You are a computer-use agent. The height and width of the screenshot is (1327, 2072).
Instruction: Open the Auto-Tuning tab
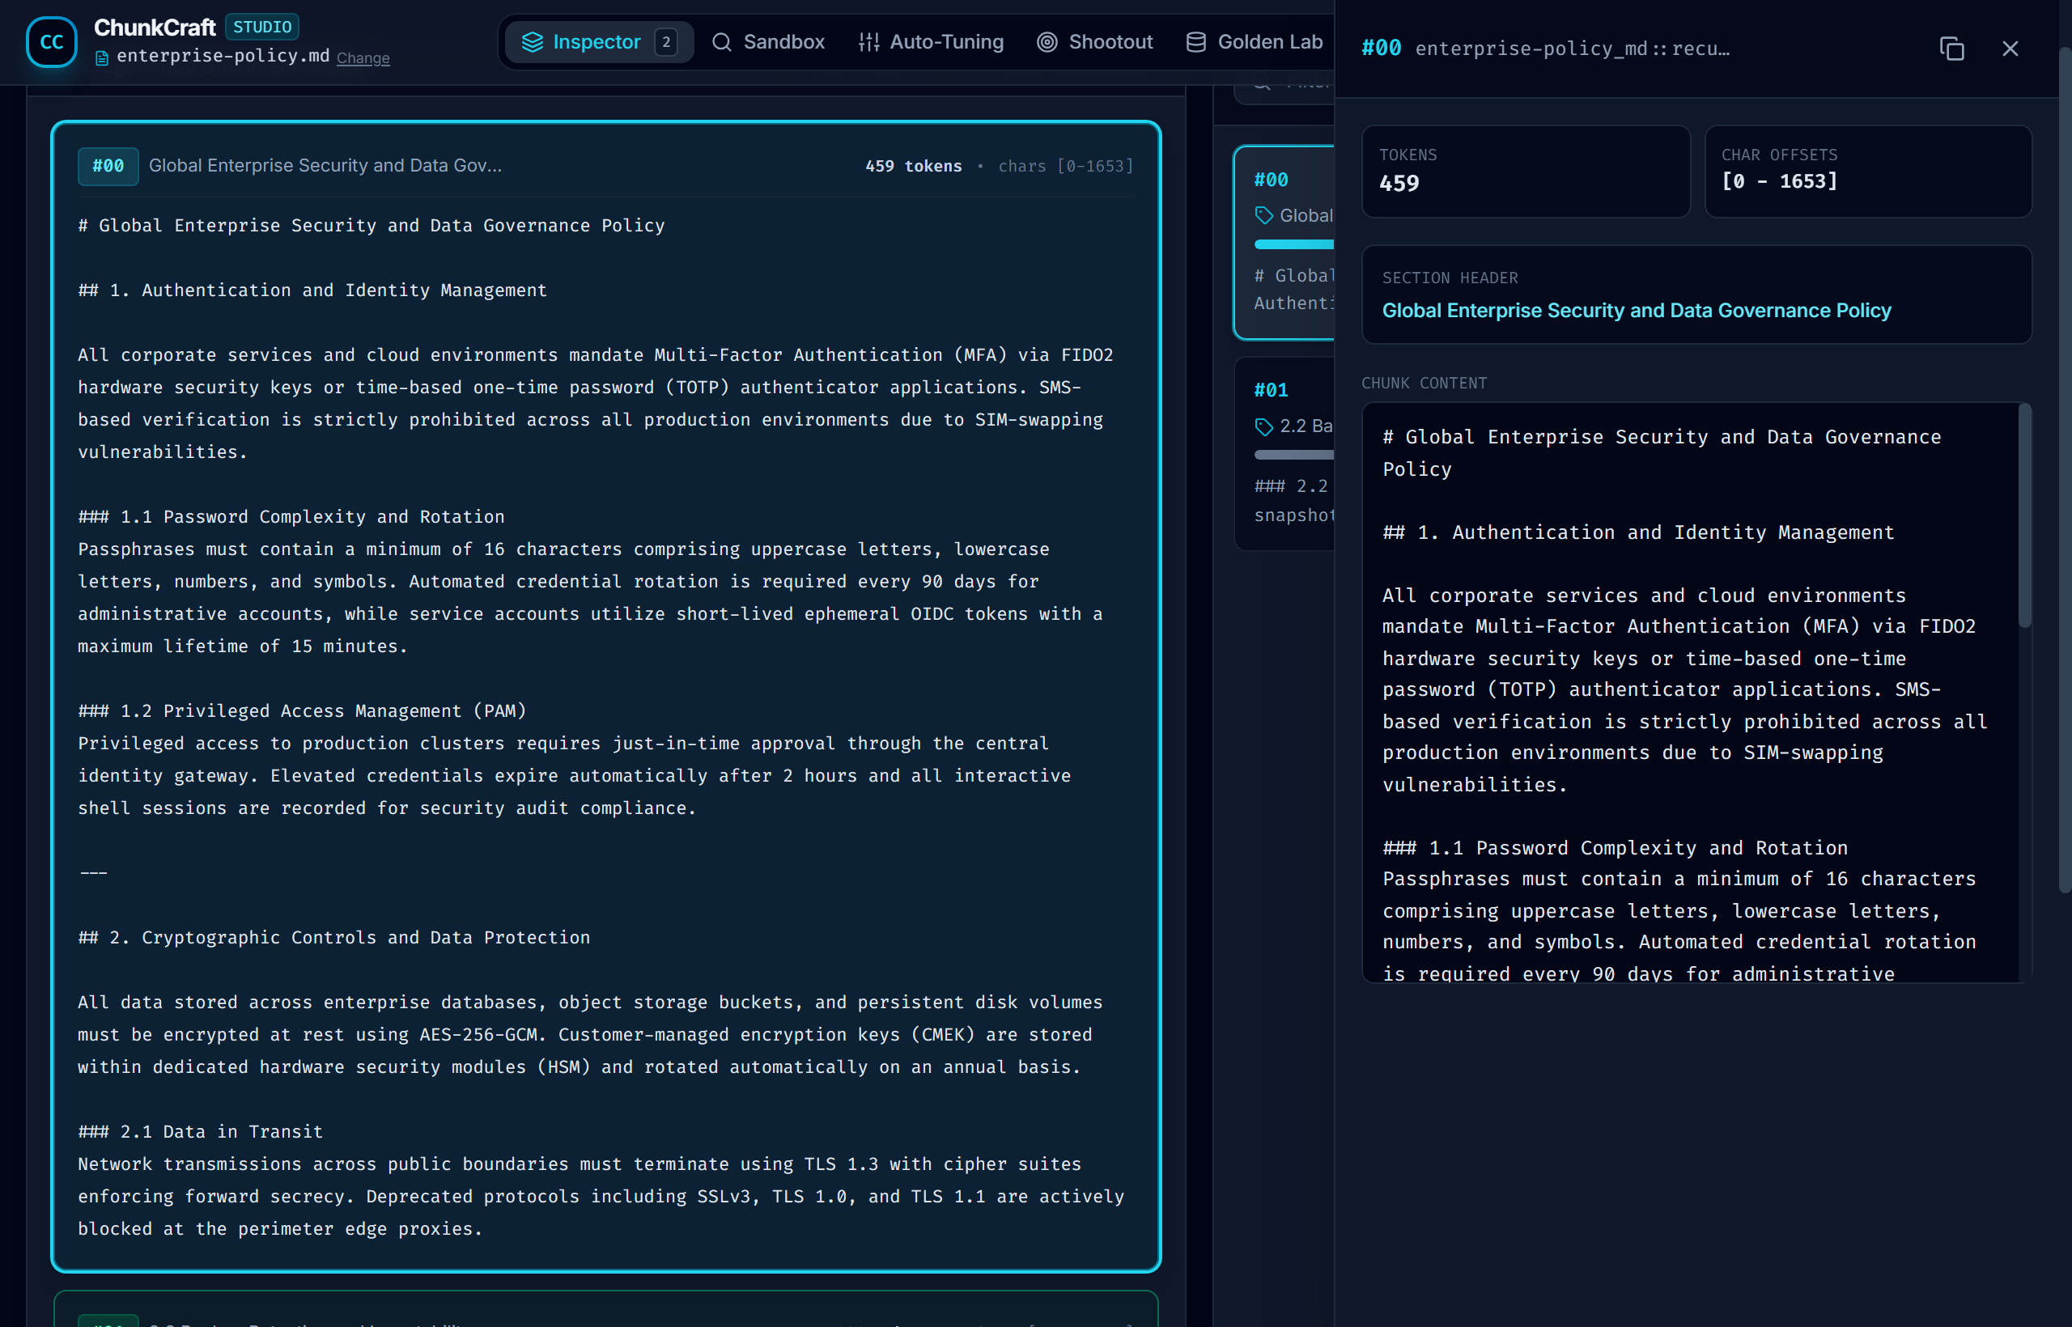coord(931,42)
